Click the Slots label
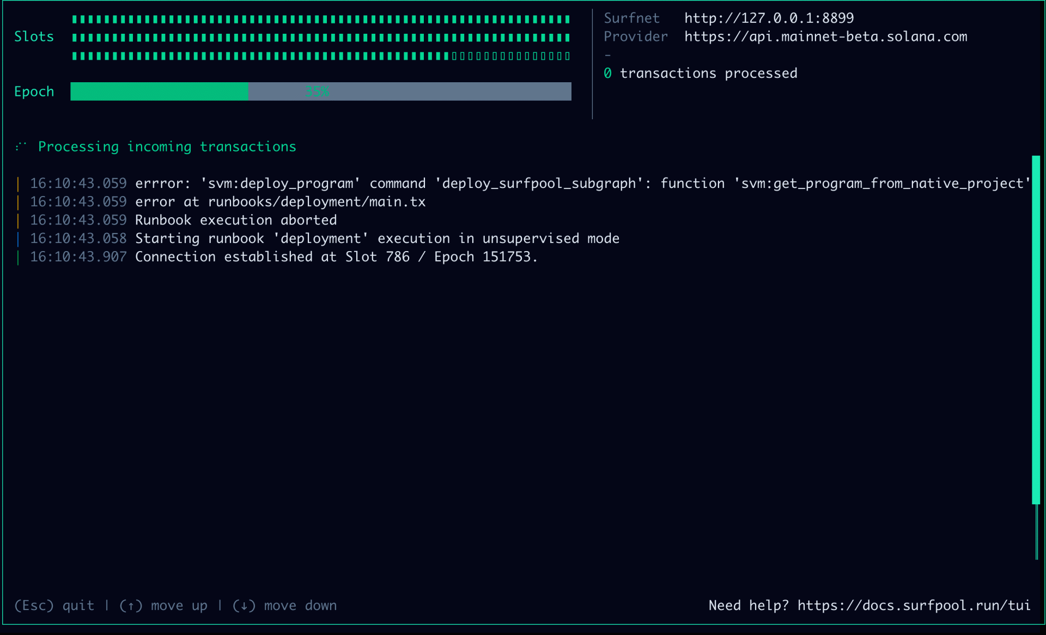The image size is (1046, 635). (x=34, y=36)
